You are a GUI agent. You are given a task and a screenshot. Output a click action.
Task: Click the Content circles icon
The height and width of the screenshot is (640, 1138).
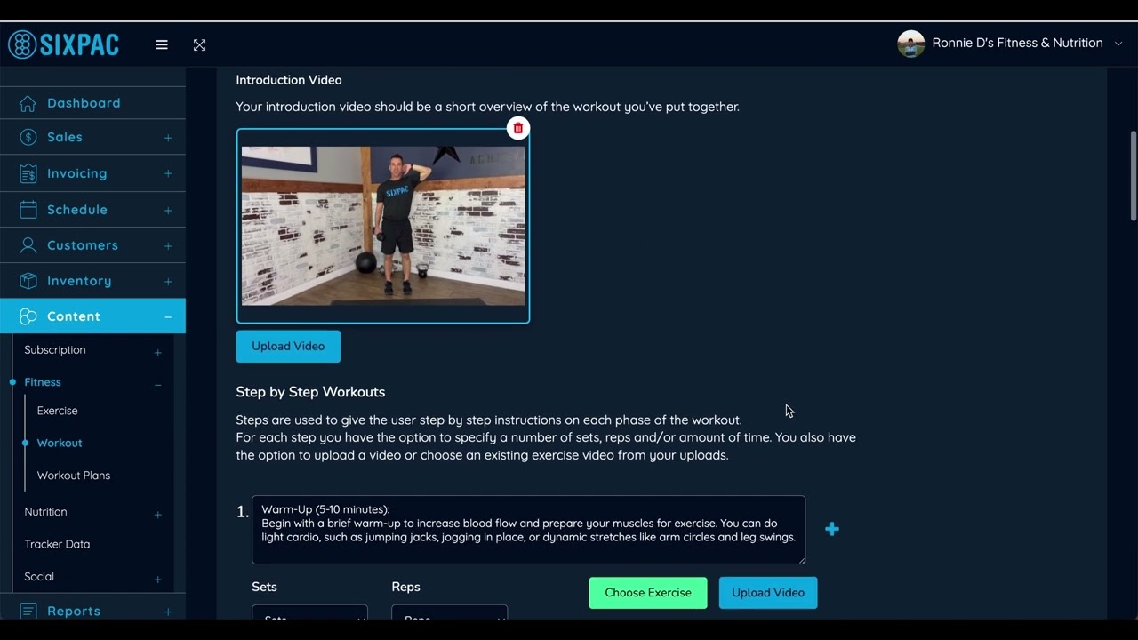28,316
